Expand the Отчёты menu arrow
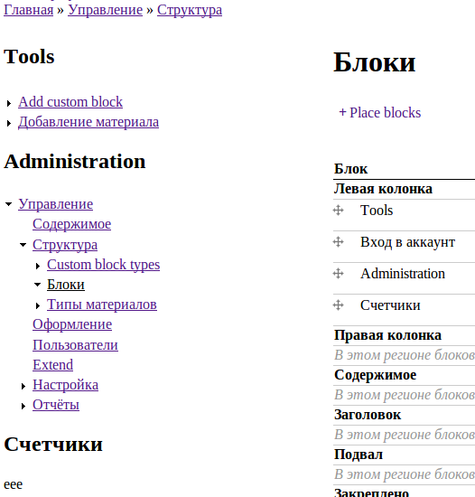Image resolution: width=475 pixels, height=497 pixels. tap(23, 406)
